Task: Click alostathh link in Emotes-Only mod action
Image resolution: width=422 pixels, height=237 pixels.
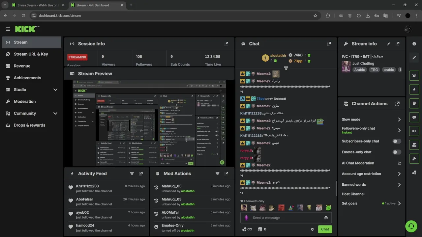Action: 188,230
